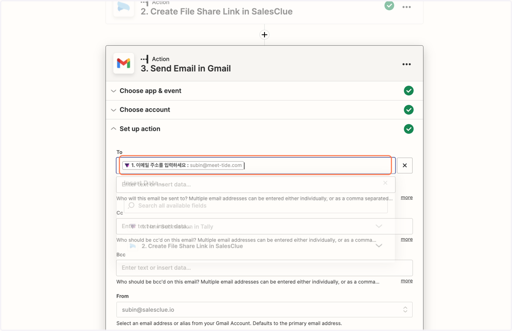Click the Search all available fields box

[x=256, y=206]
